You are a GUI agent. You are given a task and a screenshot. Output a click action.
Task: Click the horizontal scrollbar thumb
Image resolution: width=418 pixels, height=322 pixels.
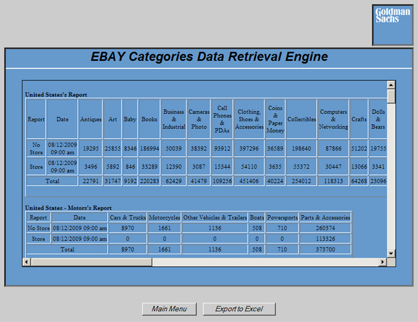pos(91,262)
